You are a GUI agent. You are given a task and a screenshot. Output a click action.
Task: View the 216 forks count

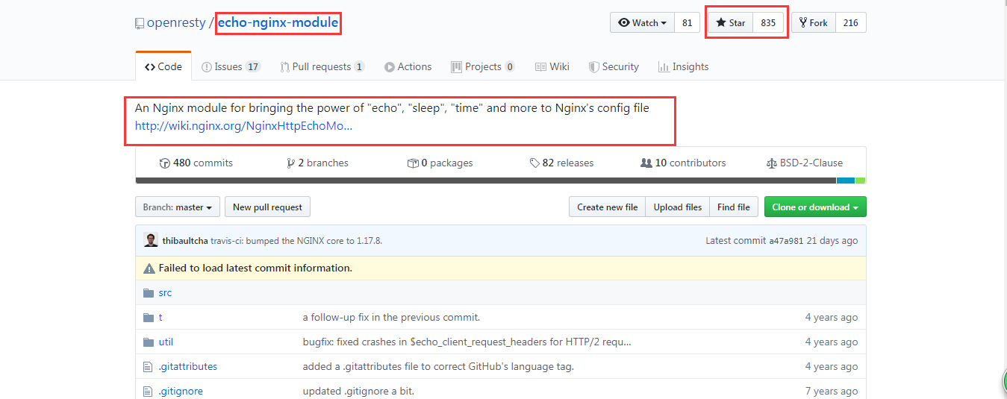coord(851,23)
